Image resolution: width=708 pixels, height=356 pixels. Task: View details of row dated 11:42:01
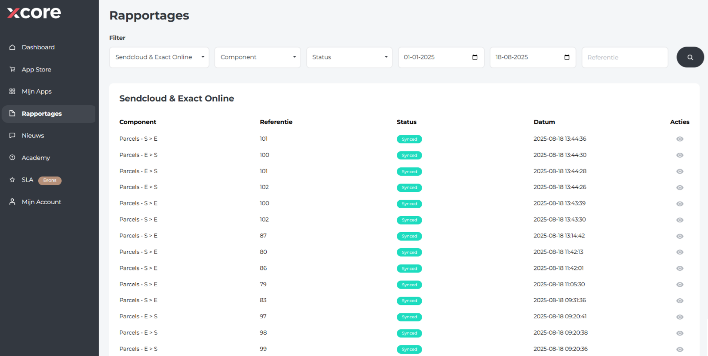(680, 269)
